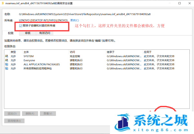Toggle the 替换子容器和对象的所有者 checkbox
This screenshot has height=134, width=194.
[x=21, y=25]
